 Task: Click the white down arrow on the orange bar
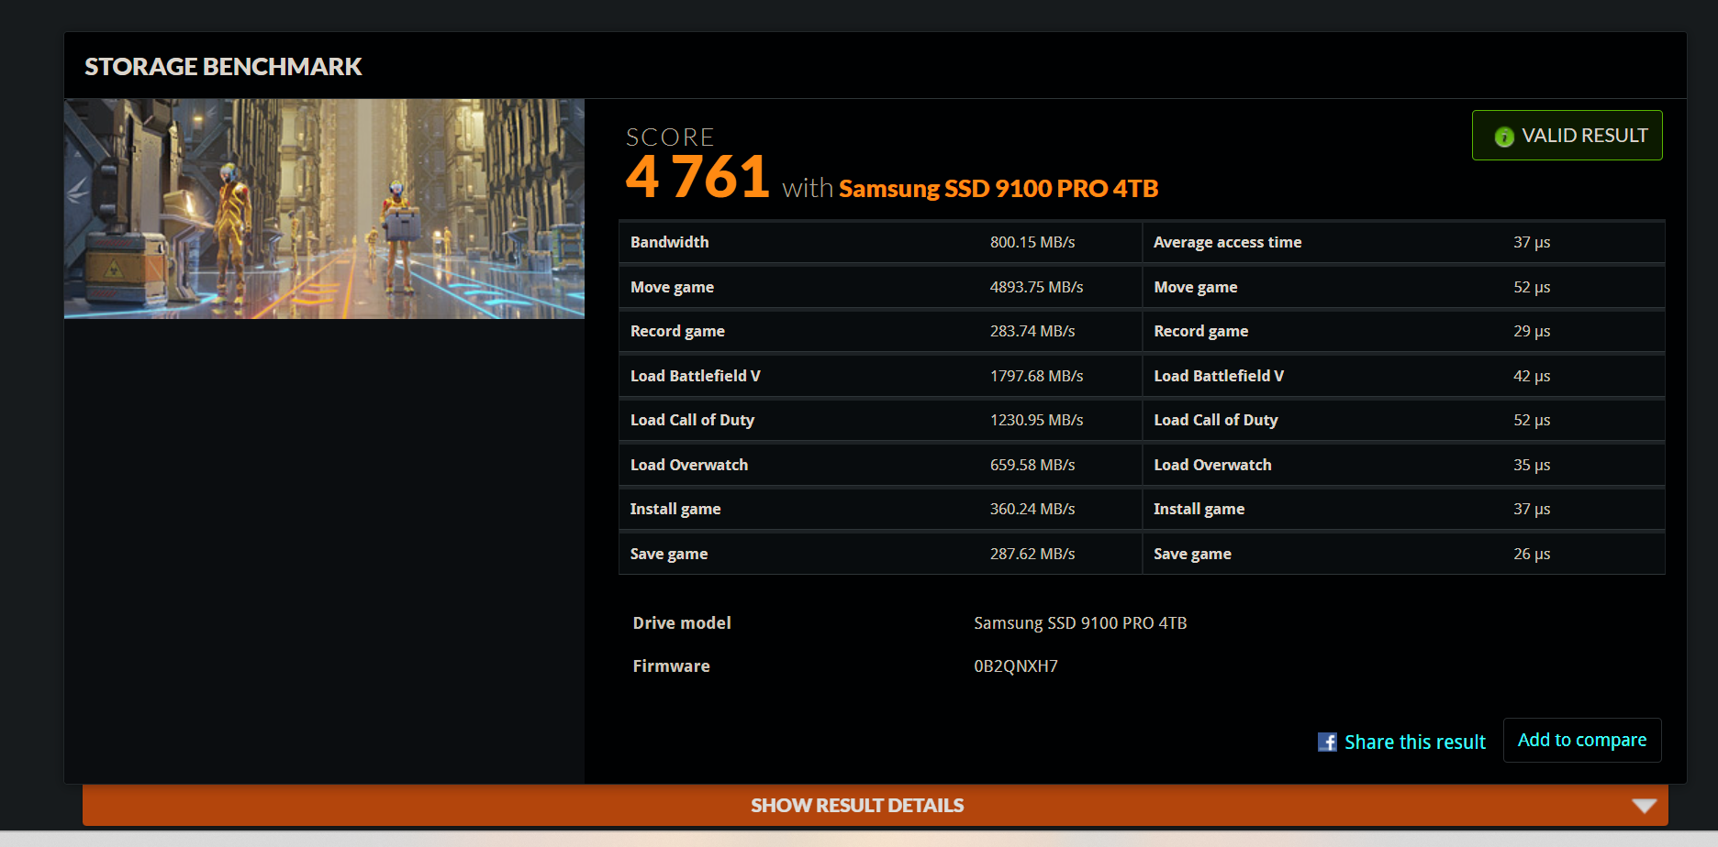(1644, 806)
